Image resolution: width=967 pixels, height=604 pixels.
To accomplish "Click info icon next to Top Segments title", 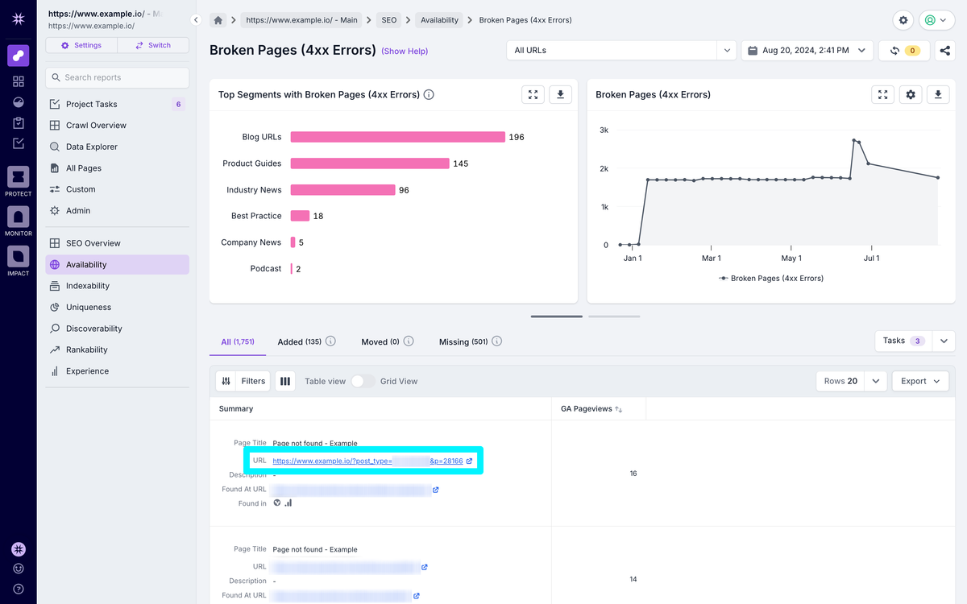I will tap(429, 94).
